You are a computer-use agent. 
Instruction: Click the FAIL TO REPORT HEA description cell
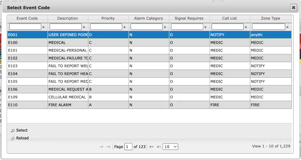68,74
